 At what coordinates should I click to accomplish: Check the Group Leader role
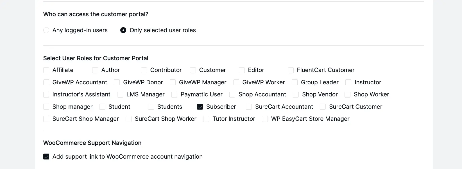(x=295, y=82)
